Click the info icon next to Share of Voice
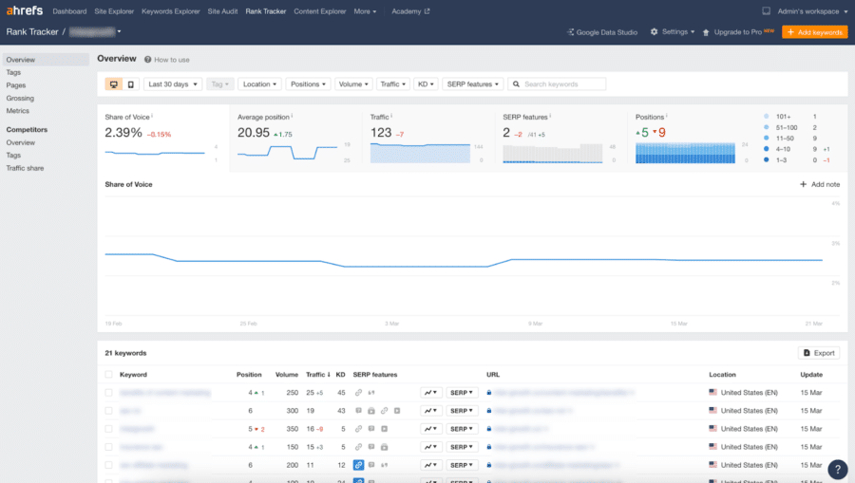This screenshot has height=483, width=855. click(152, 116)
